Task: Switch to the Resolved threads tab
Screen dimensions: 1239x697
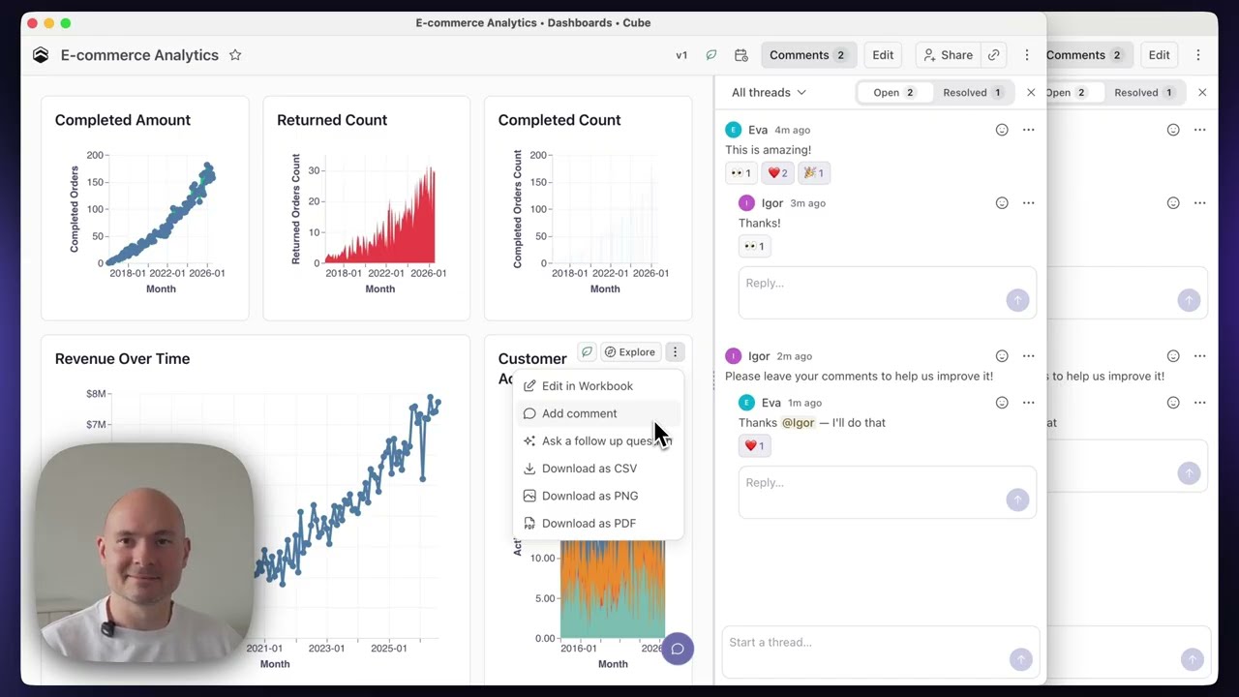Action: [973, 93]
